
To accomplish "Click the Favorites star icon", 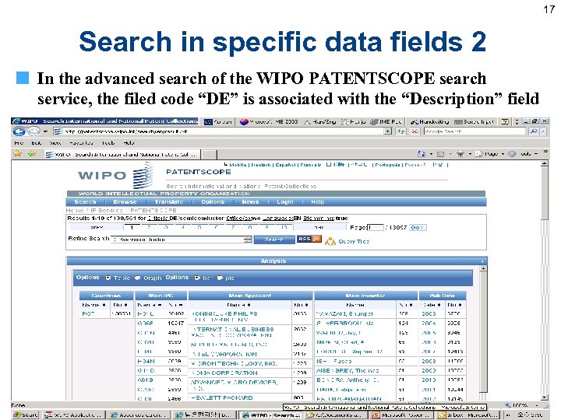I will (17, 154).
